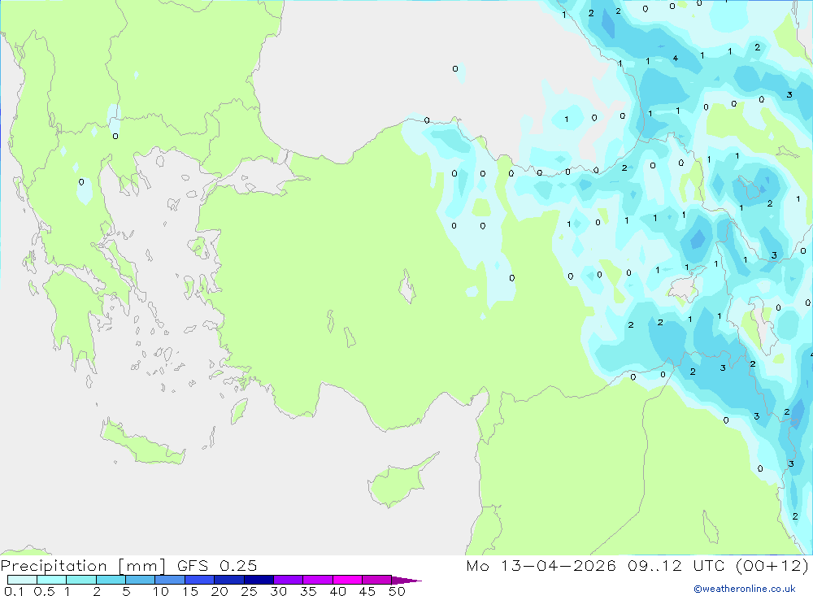Choose the 30–35 mm violet swatch

[x=289, y=580]
